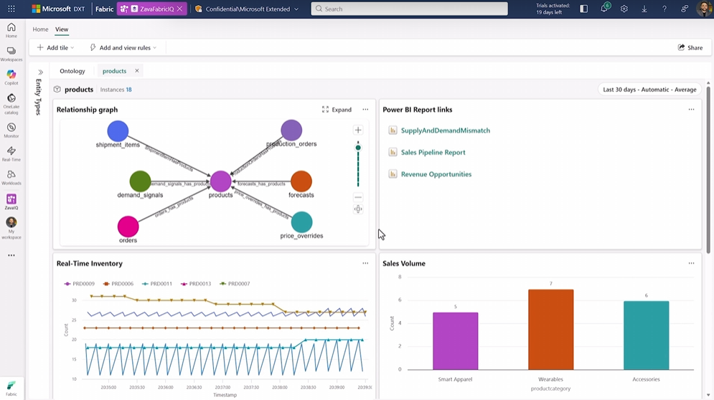Open Workspaces in the left sidebar
The image size is (714, 400).
[x=11, y=54]
